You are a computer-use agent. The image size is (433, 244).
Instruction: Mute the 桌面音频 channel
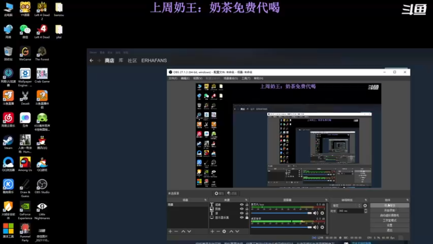click(x=316, y=227)
